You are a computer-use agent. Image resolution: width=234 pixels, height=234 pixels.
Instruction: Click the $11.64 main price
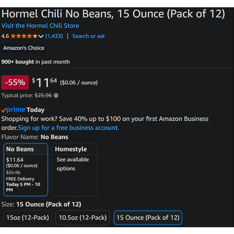pyautogui.click(x=44, y=82)
